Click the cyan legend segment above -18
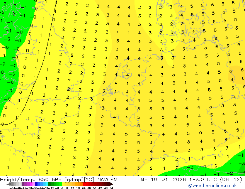 (47, 184)
